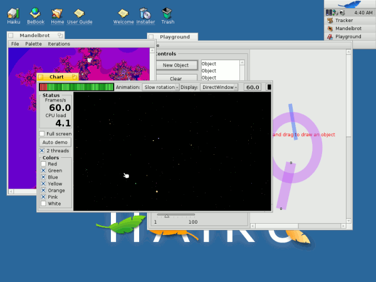Expand the Animation Slow rotation dropdown

pos(160,87)
